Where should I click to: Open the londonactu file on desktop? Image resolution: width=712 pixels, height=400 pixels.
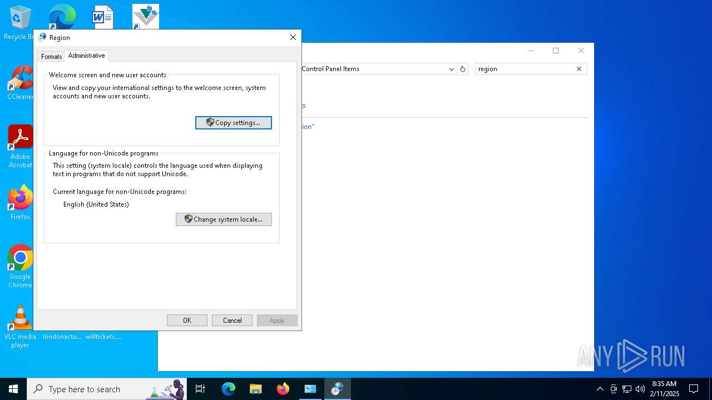tap(62, 336)
